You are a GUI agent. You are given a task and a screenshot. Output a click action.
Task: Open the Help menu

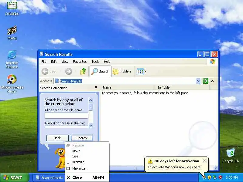(x=107, y=62)
